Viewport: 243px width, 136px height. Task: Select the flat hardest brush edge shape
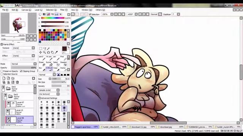tap(68, 75)
